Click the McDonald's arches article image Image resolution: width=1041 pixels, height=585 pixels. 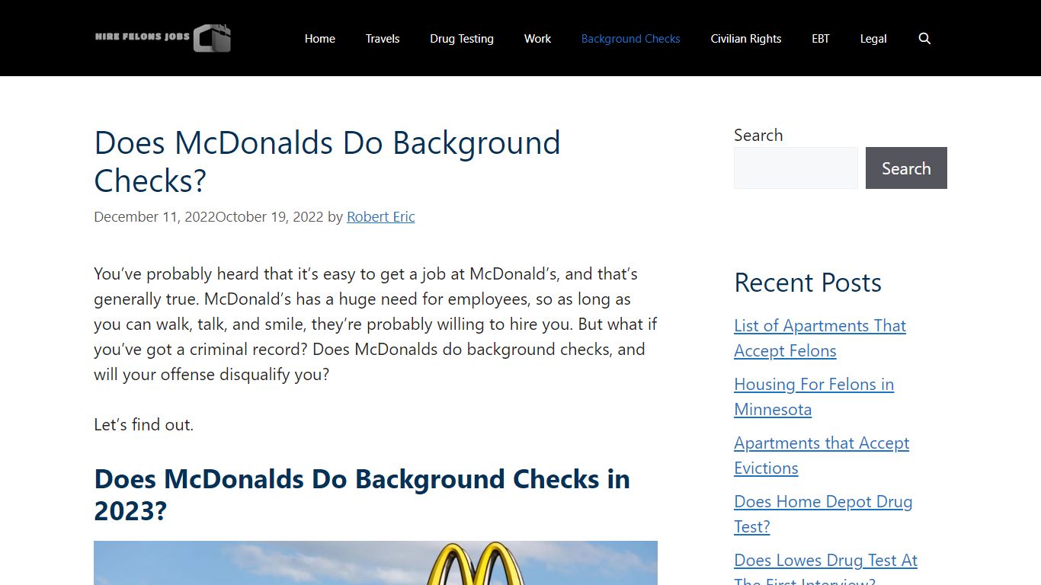376,563
